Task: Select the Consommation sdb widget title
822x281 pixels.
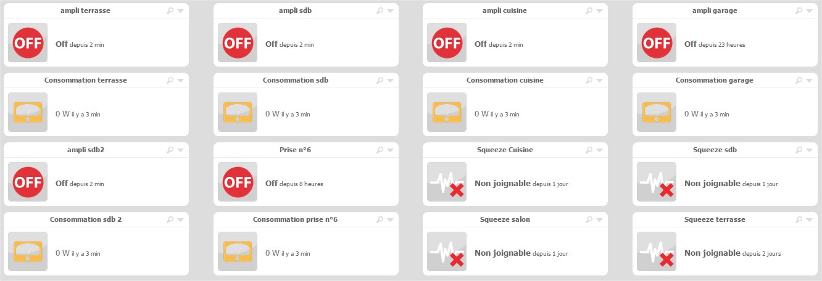Action: (296, 80)
